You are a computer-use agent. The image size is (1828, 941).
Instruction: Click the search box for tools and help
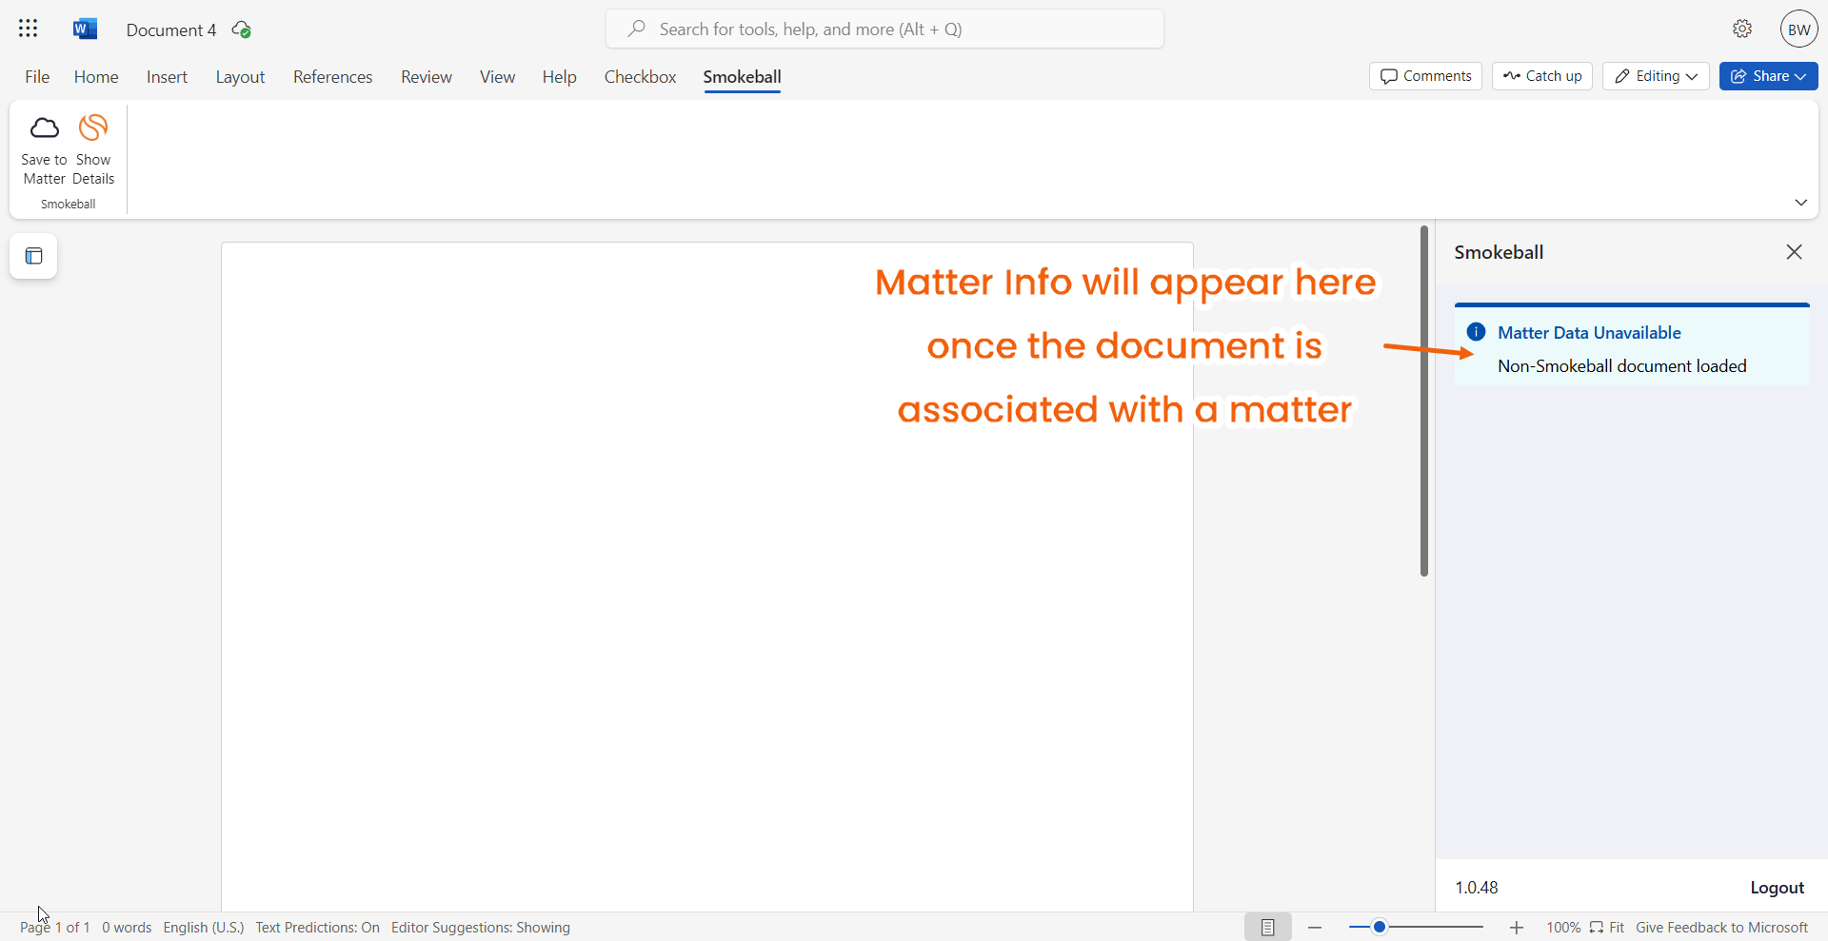tap(884, 29)
